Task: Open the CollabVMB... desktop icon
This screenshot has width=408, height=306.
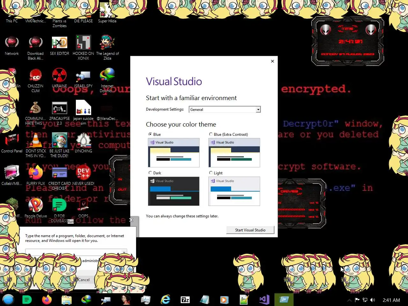Action: pyautogui.click(x=12, y=176)
